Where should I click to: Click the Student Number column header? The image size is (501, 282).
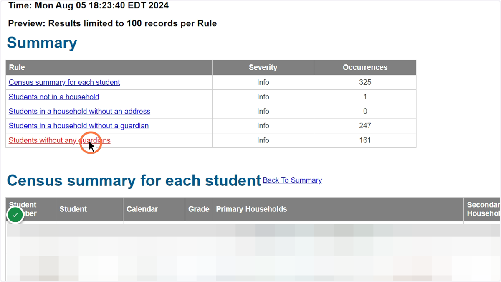pos(31,209)
